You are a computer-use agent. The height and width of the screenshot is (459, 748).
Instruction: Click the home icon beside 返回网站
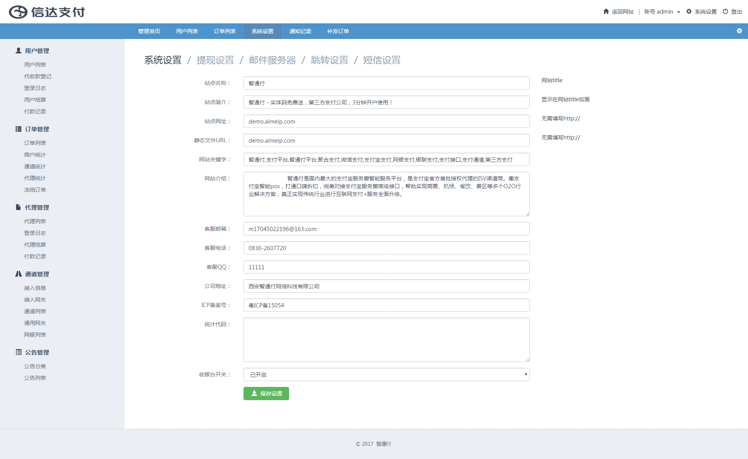click(x=606, y=11)
